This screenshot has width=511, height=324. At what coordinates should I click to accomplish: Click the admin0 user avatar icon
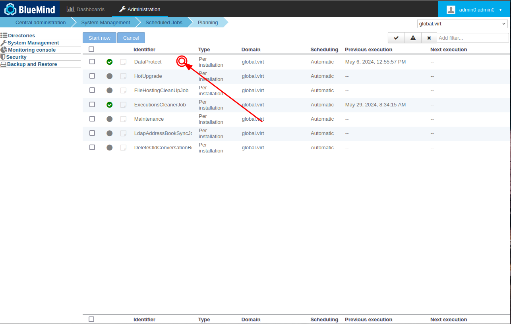pos(451,10)
